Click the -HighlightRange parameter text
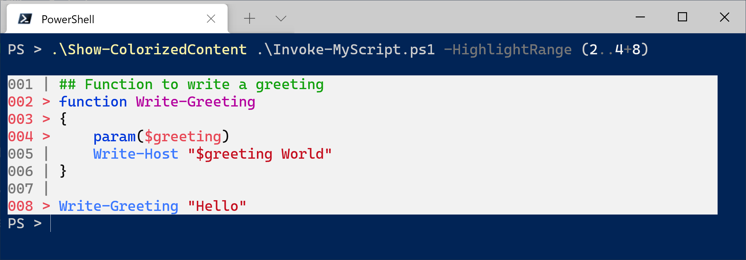The image size is (746, 260). [507, 49]
